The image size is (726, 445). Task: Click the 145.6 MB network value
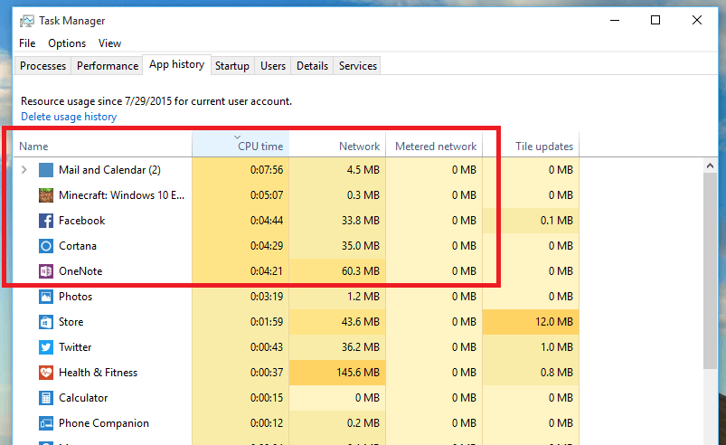(358, 373)
